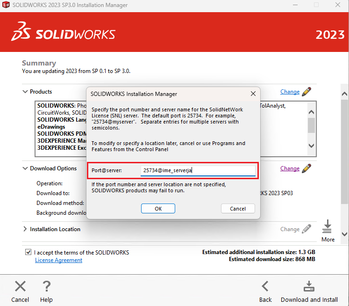Click the summary pane scroll up arrow
This screenshot has width=349, height=306.
click(x=344, y=94)
